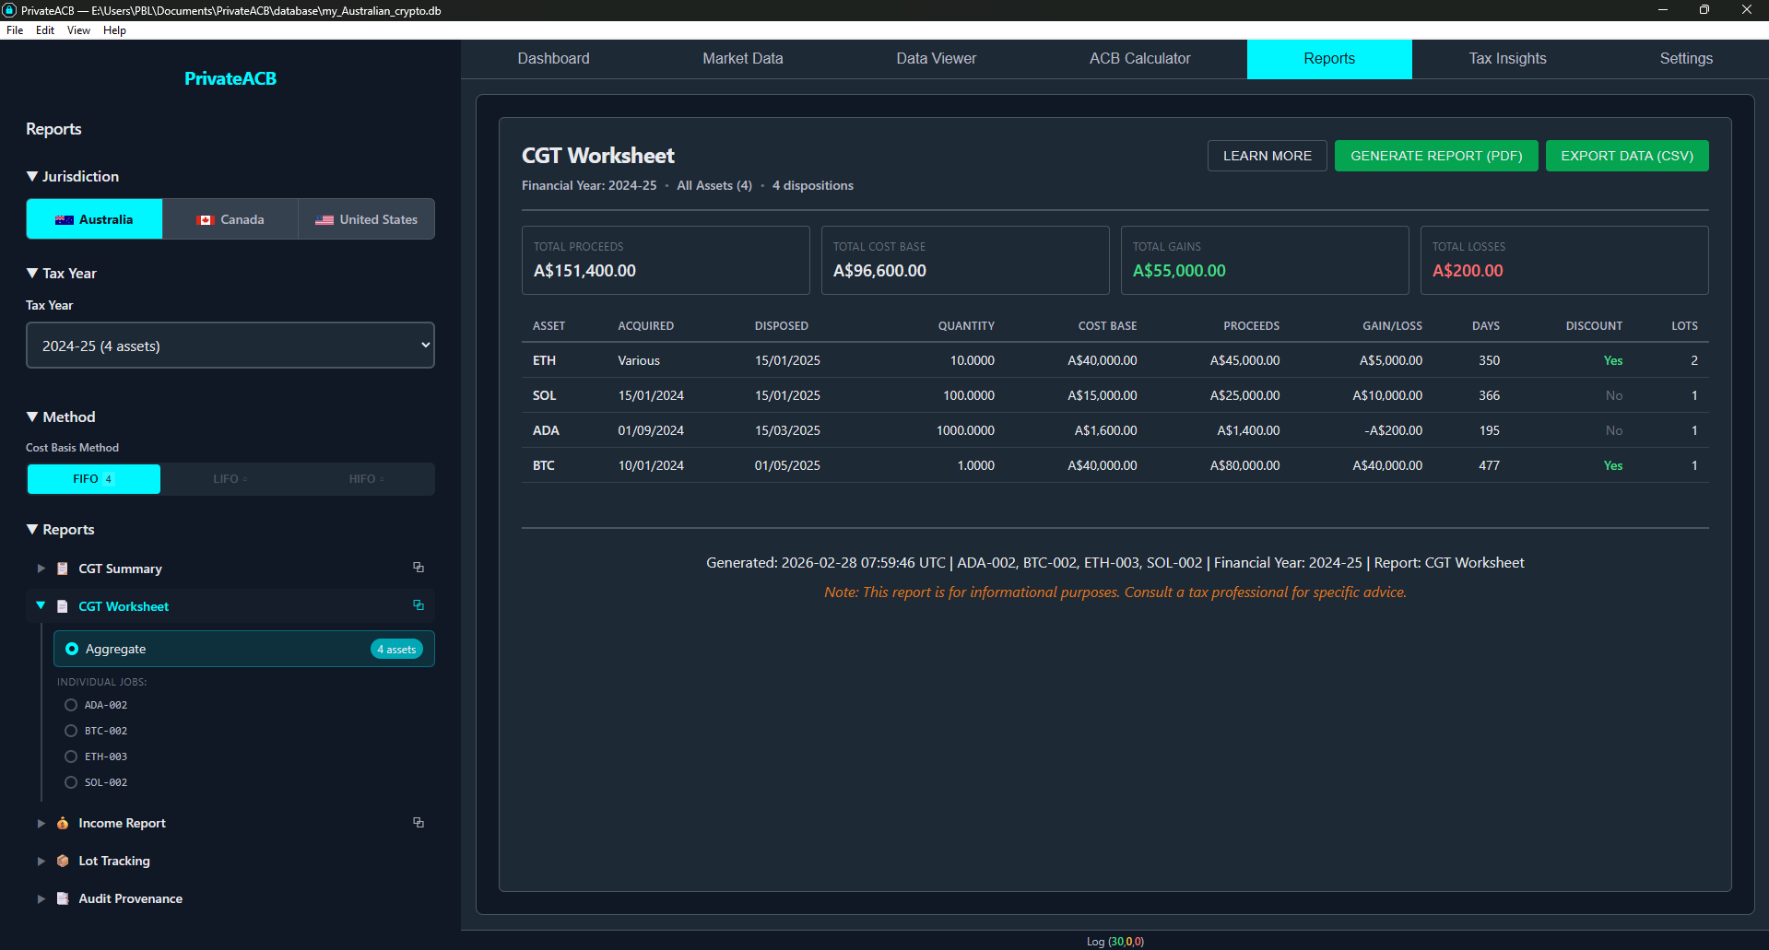Click the package box icon for Lot Tracking
The image size is (1769, 950).
tap(63, 861)
